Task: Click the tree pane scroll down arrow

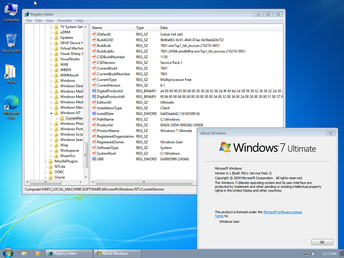Action: 86,177
